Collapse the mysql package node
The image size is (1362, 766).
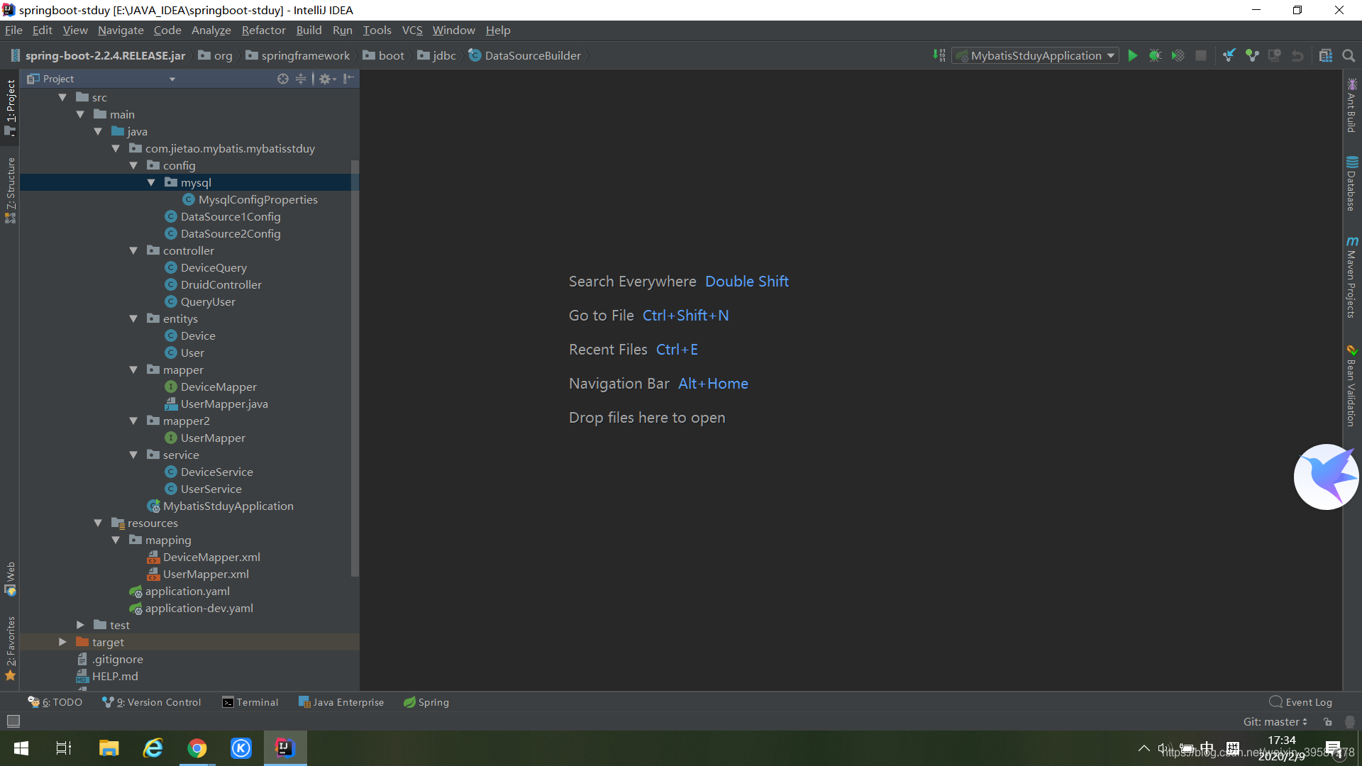pyautogui.click(x=151, y=182)
